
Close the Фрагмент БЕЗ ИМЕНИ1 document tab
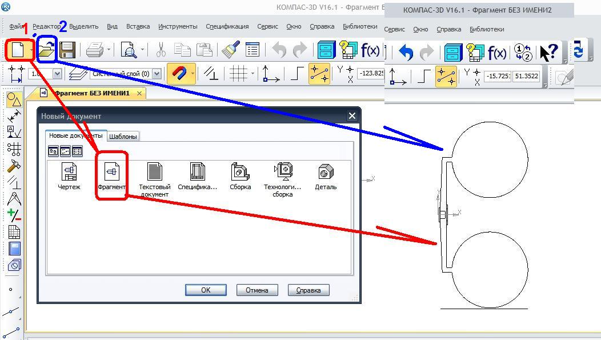click(x=139, y=93)
